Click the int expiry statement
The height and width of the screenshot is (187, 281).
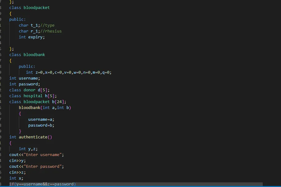32,37
